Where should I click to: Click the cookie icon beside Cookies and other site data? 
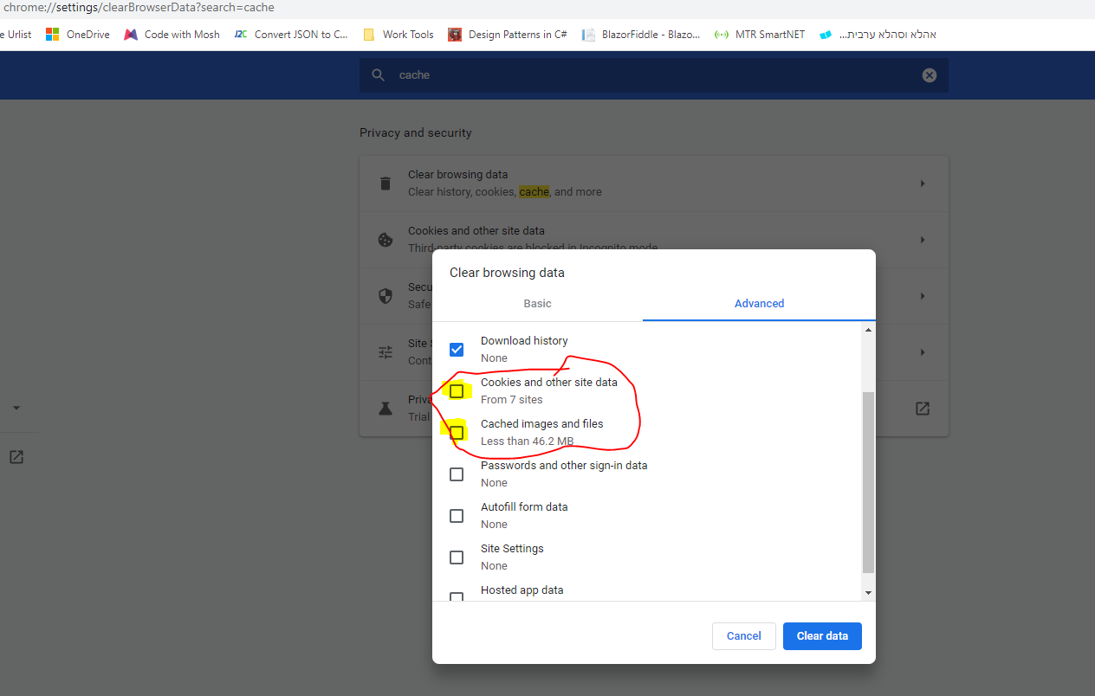click(x=385, y=239)
